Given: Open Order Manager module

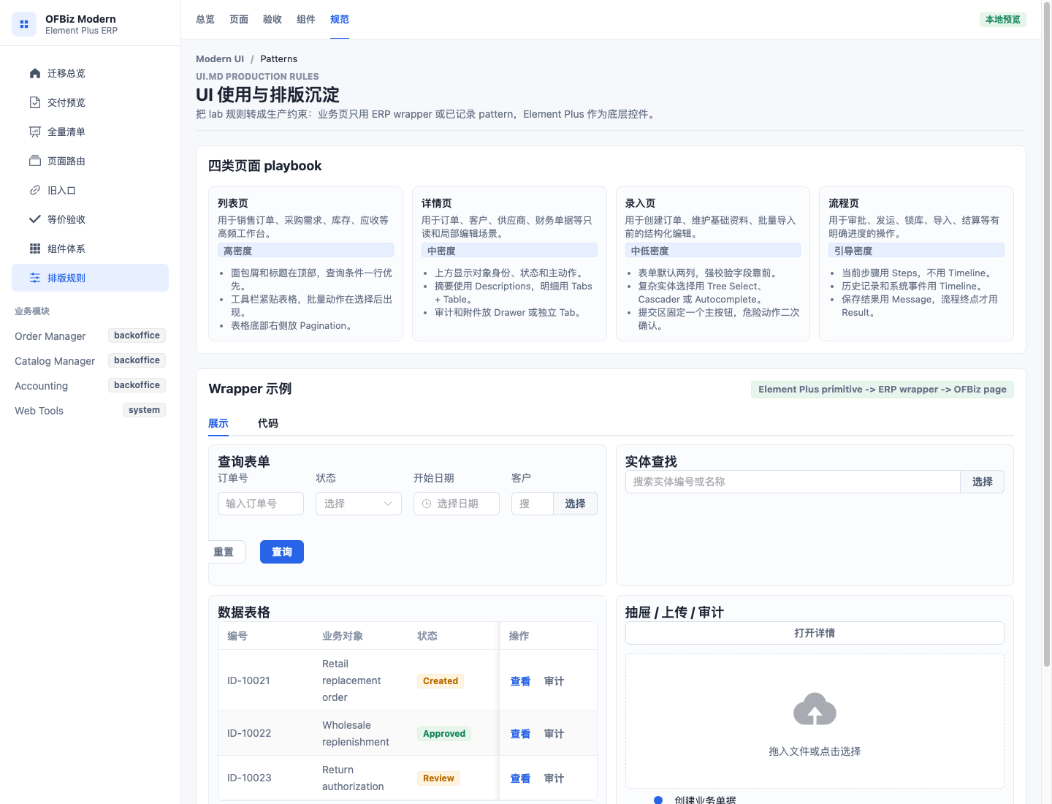Looking at the screenshot, I should (50, 336).
